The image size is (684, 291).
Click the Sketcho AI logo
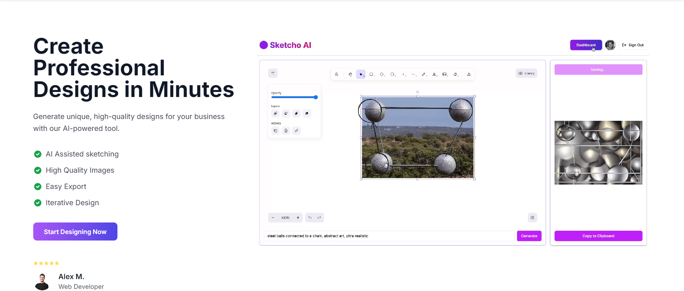pos(285,45)
